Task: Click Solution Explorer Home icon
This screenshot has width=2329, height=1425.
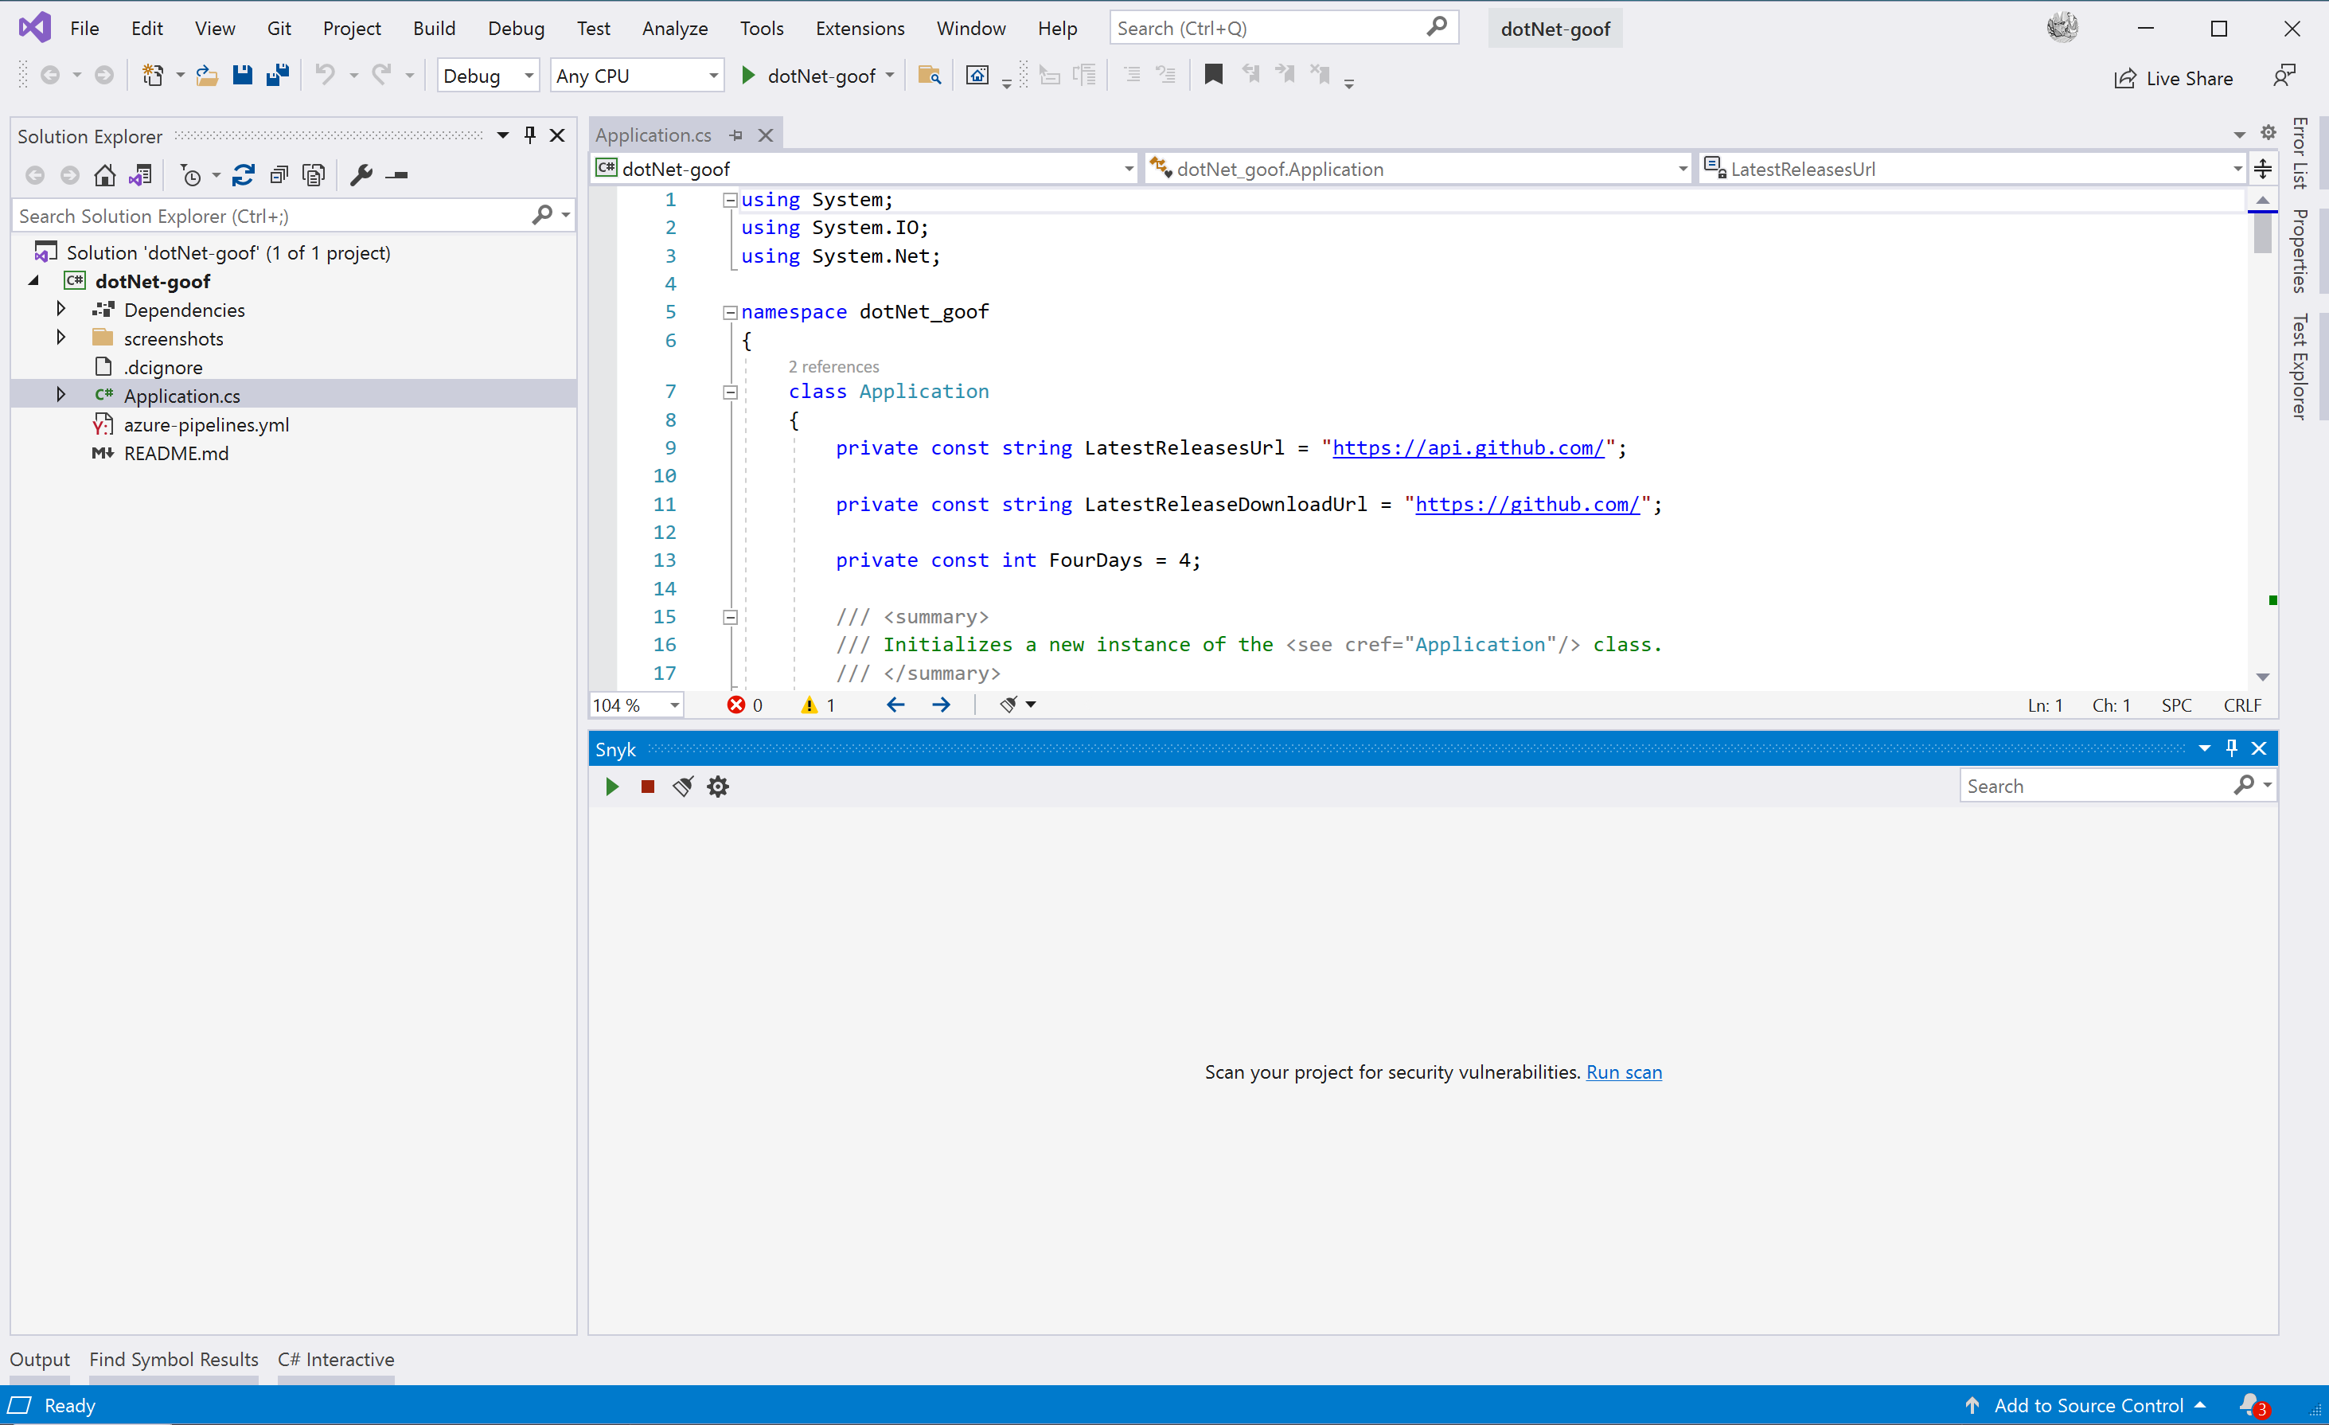Action: pos(105,175)
